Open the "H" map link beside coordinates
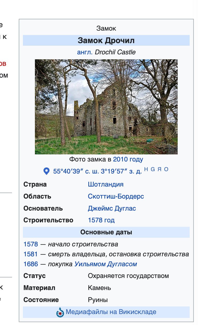This screenshot has width=198, height=325. tap(146, 169)
